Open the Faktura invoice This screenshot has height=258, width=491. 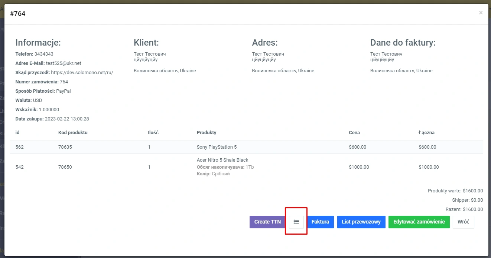pyautogui.click(x=320, y=222)
